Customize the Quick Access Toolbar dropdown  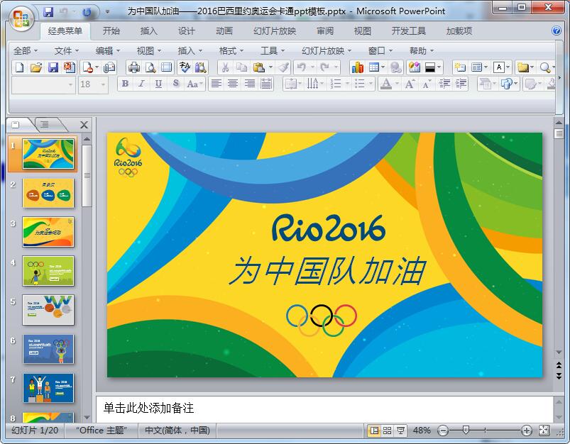pos(108,12)
